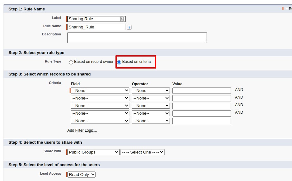The image size is (292, 181).
Task: Open the first criteria Operator dropdown
Action: 151,91
